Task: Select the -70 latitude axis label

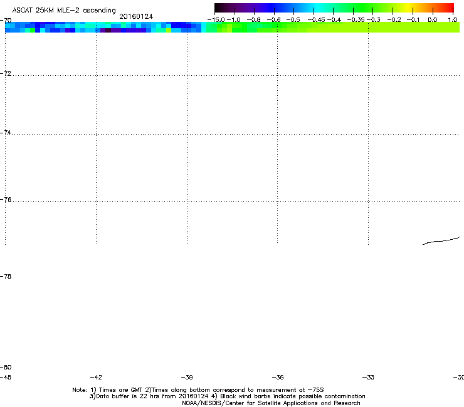Action: tap(6, 21)
